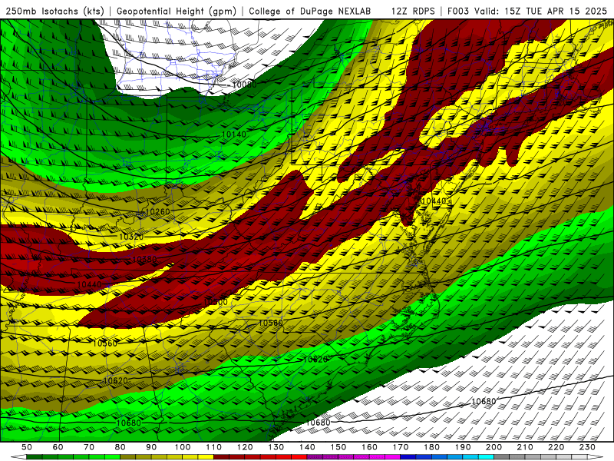The image size is (614, 461).
Task: Click the color bar value 100
Action: [183, 447]
